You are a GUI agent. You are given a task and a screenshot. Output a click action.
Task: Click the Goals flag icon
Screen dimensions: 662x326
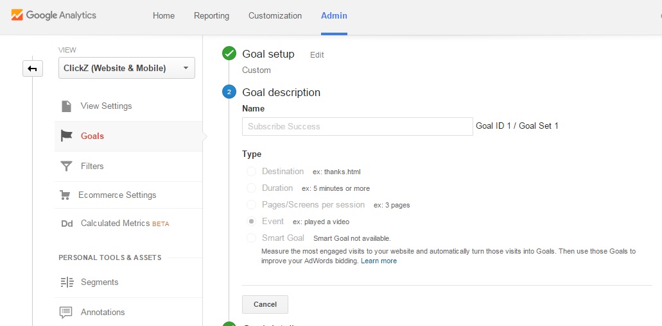[66, 136]
